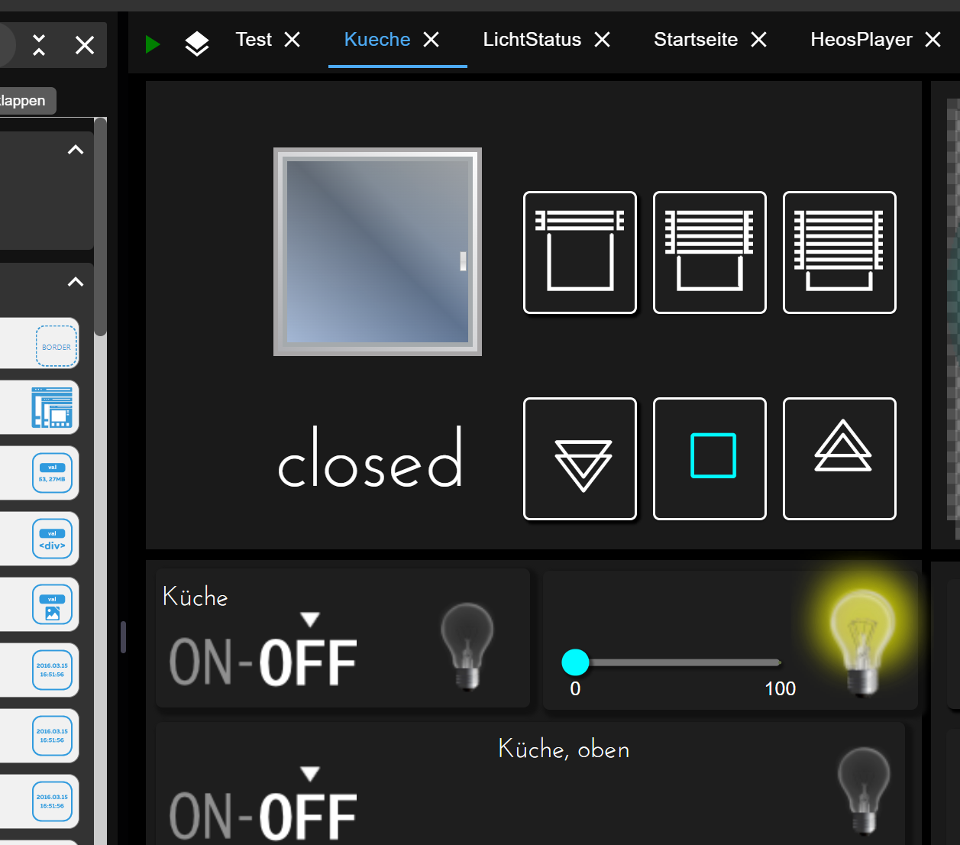This screenshot has height=845, width=960.
Task: Click the cyan dimmer slider handle
Action: [575, 662]
